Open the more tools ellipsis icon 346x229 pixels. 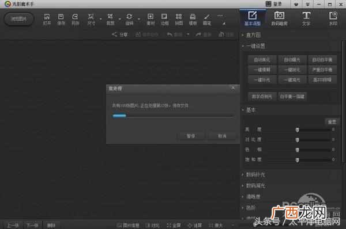pos(220,16)
